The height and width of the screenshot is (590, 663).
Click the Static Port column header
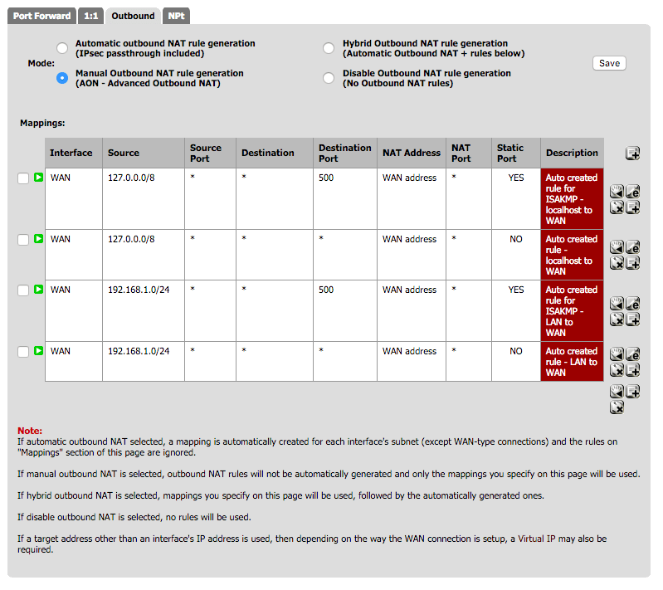point(516,154)
